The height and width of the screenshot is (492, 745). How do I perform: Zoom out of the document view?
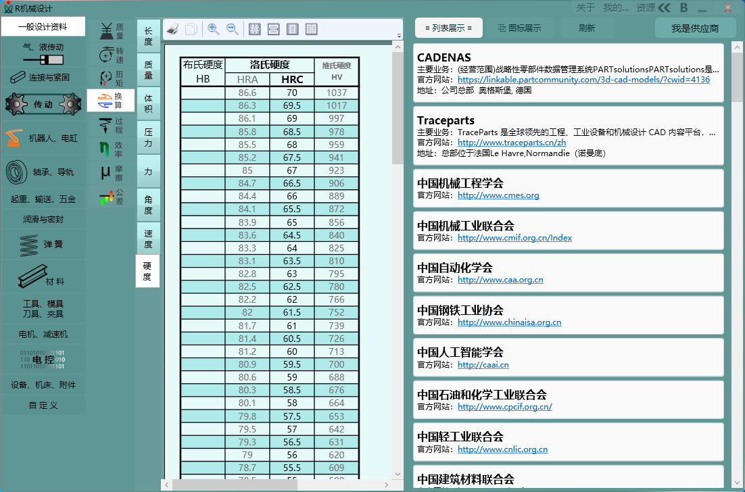pos(233,29)
